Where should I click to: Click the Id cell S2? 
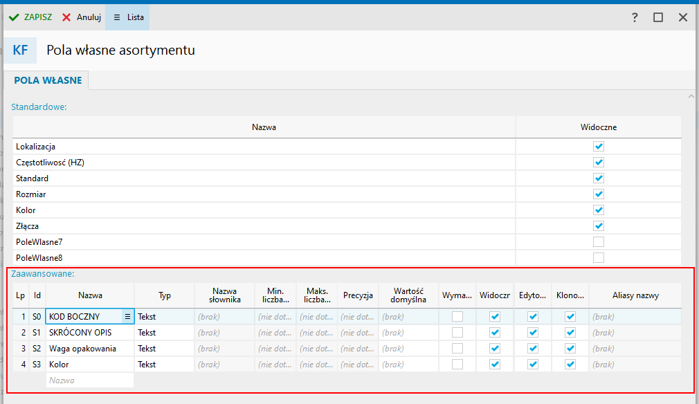[x=37, y=349]
